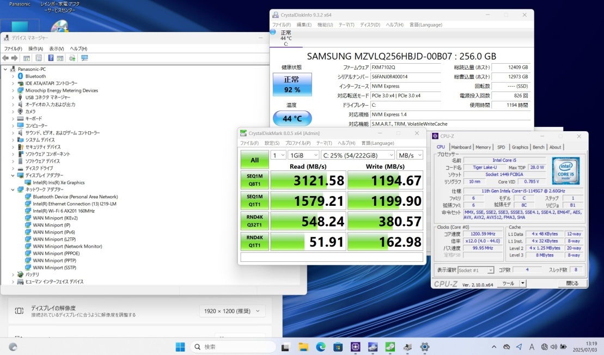Click the Intel Core i5 logo in CPU-Z

(566, 170)
